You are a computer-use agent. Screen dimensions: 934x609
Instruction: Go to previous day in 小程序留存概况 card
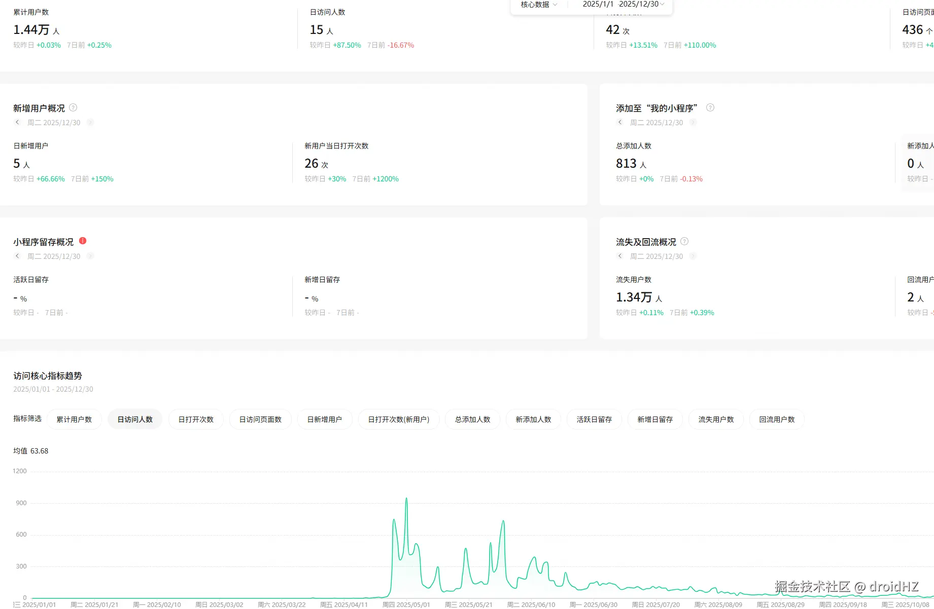point(17,256)
